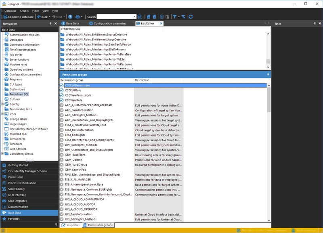Open the Search field dropdown arrow
This screenshot has height=233, width=323.
click(134, 17)
